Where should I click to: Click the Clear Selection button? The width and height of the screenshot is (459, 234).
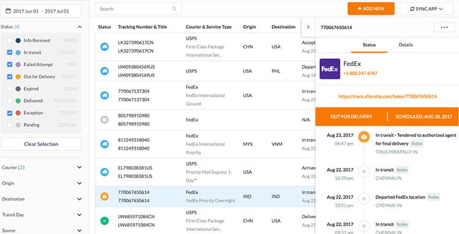(x=41, y=144)
